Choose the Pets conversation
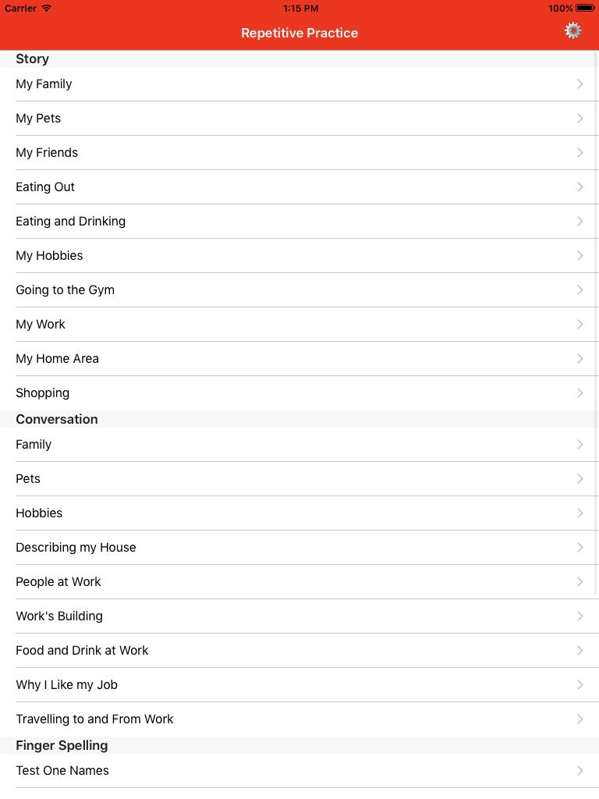Viewport: 599px width, 799px height. pos(299,478)
